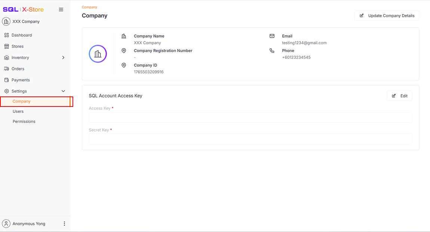Click the XXX Company building icon
Screen dimensions: 430x232
click(6, 22)
